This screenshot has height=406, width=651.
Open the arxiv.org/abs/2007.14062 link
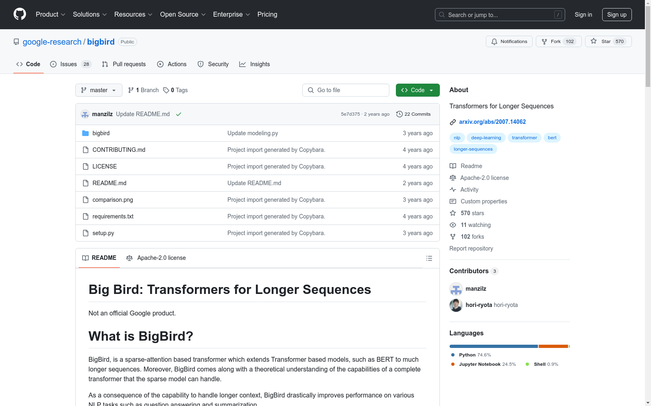coord(492,122)
